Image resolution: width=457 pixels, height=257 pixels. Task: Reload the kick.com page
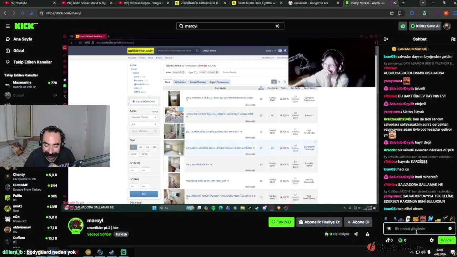tap(22, 13)
